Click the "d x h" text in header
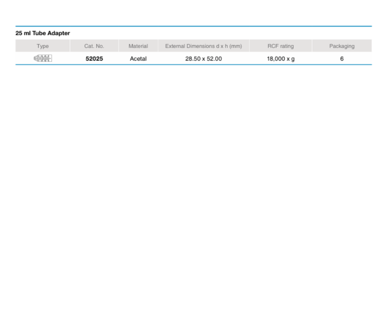 [x=222, y=46]
